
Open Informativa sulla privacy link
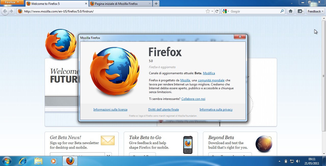216,110
